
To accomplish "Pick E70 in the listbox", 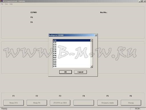I will [72, 66].
